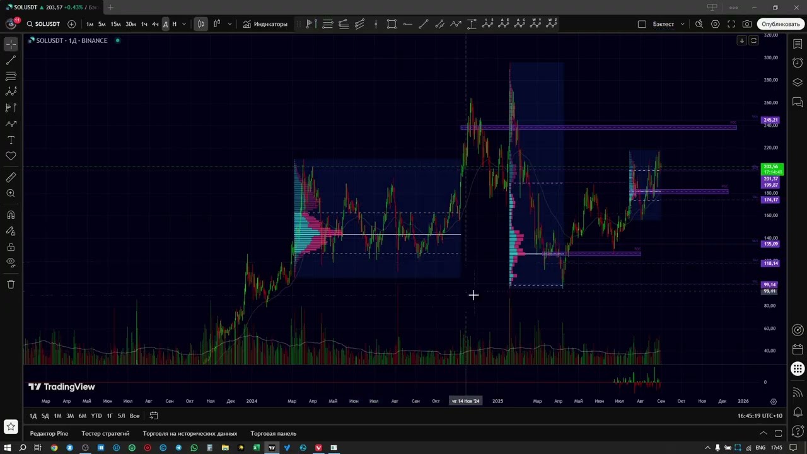Add symbol to compare with plus icon
The width and height of the screenshot is (807, 454).
coord(71,24)
